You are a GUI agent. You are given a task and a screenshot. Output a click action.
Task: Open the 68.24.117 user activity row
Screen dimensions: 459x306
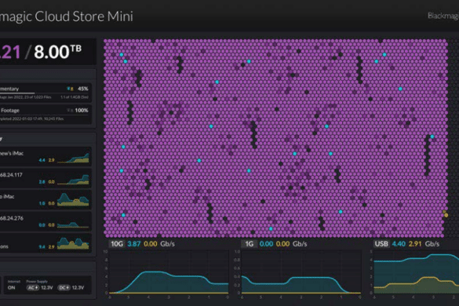pyautogui.click(x=46, y=178)
